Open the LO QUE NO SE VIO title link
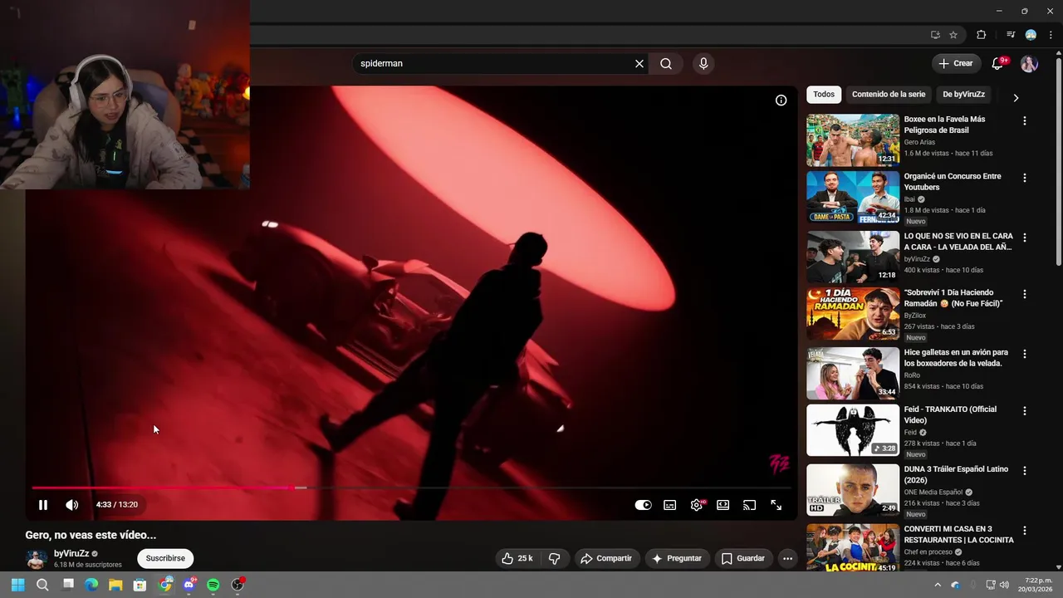Image resolution: width=1063 pixels, height=598 pixels. [958, 242]
